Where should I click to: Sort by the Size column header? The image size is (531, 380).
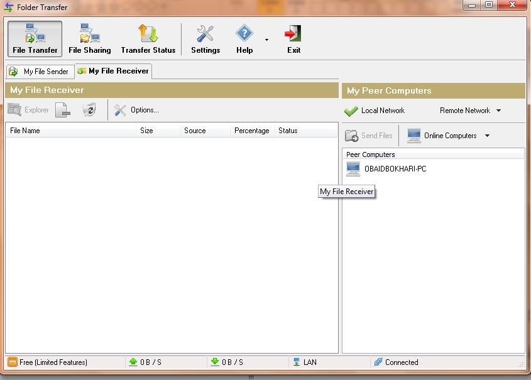click(x=158, y=131)
